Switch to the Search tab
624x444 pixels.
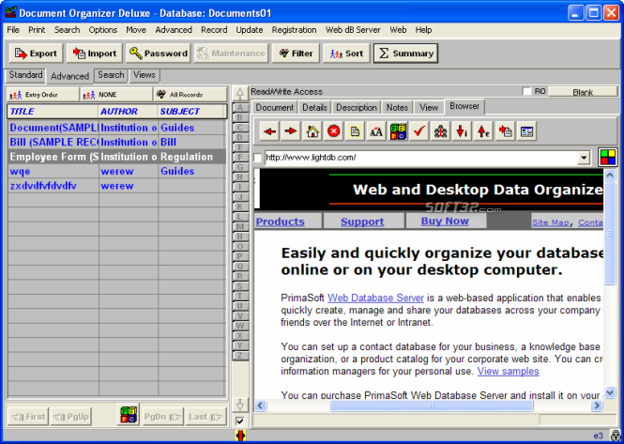pos(111,75)
